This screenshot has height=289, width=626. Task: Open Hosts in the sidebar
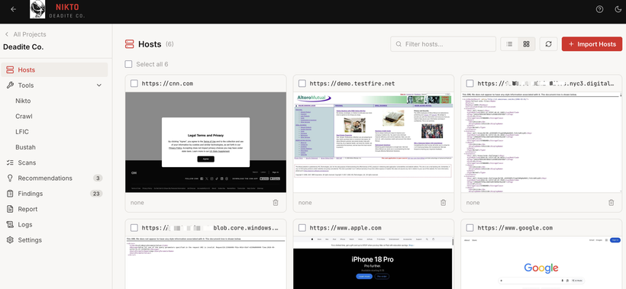click(x=54, y=69)
